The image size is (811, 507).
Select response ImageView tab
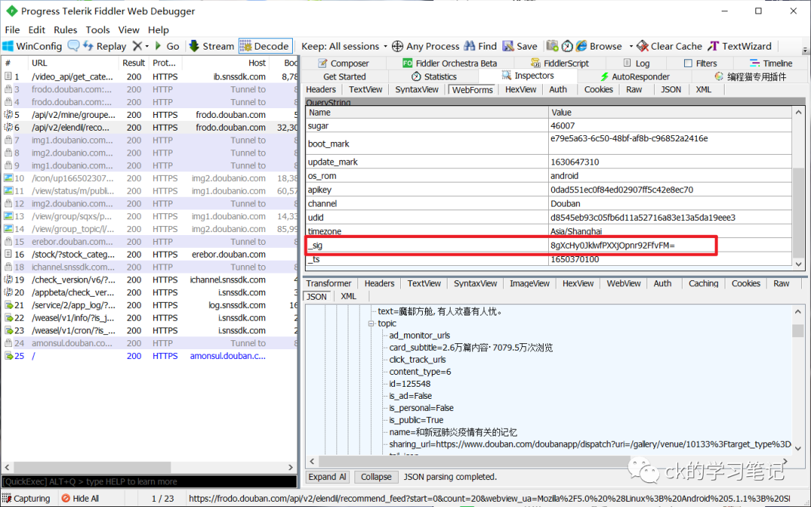(x=529, y=283)
